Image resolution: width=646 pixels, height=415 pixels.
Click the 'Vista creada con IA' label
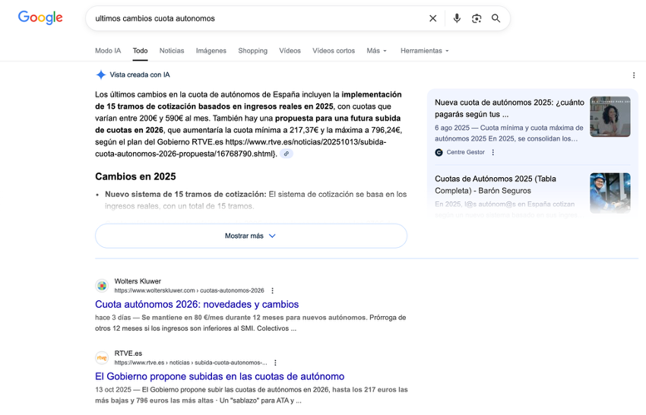pos(140,74)
